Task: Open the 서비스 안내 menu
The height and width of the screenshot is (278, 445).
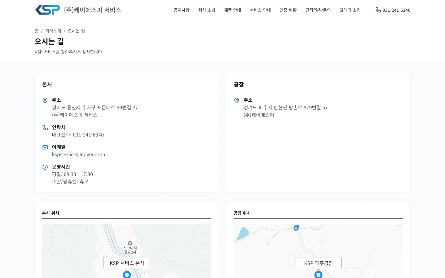Action: pos(260,10)
